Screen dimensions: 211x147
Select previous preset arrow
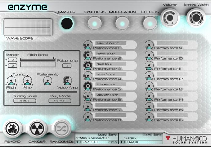(77, 142)
